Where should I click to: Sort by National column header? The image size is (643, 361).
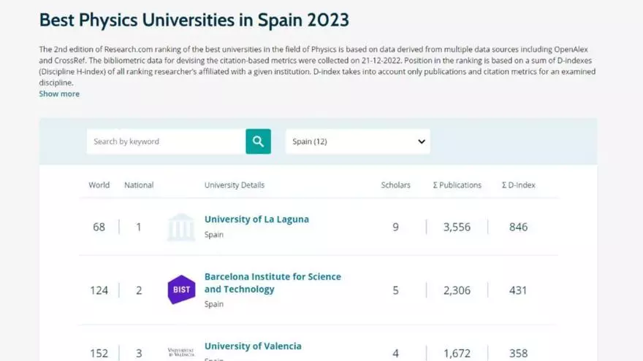139,185
